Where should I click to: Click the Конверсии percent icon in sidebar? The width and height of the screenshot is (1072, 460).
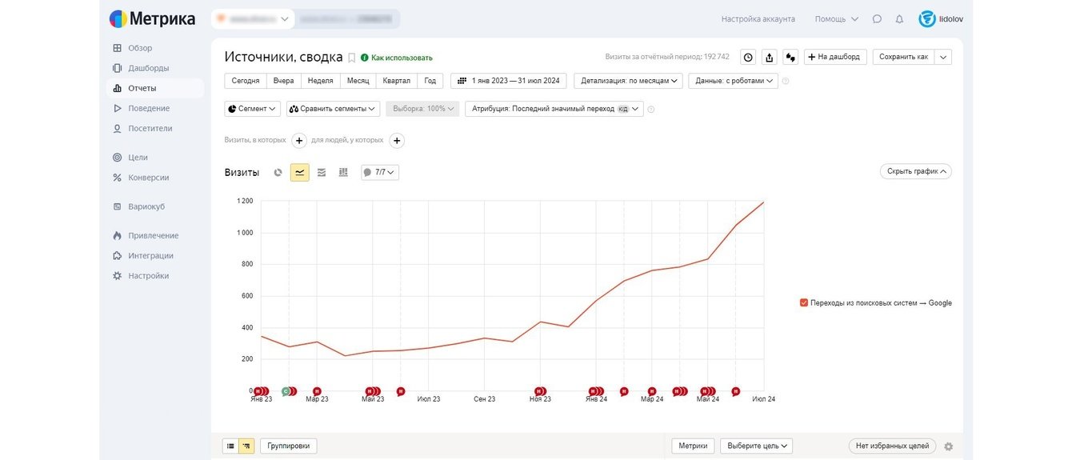pyautogui.click(x=117, y=178)
